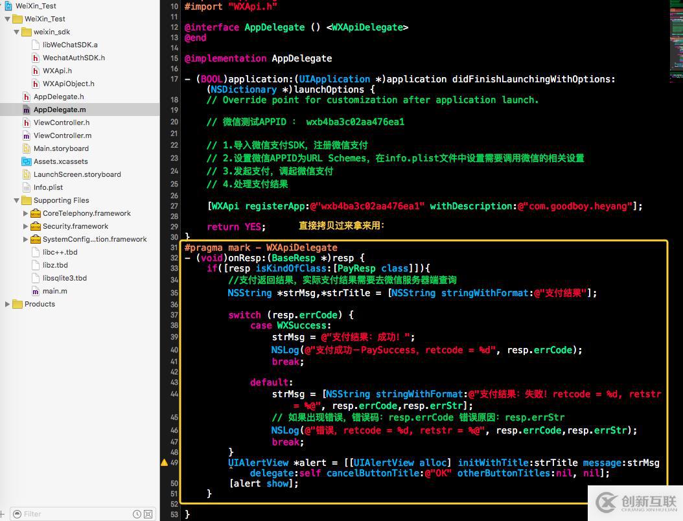
Task: Open WXApiObject.h in the navigator
Action: tap(69, 84)
